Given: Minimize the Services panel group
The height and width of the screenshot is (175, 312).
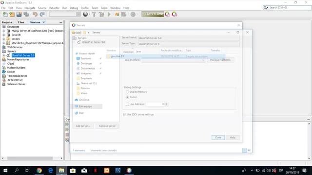Looking at the screenshot, I should tap(60, 22).
